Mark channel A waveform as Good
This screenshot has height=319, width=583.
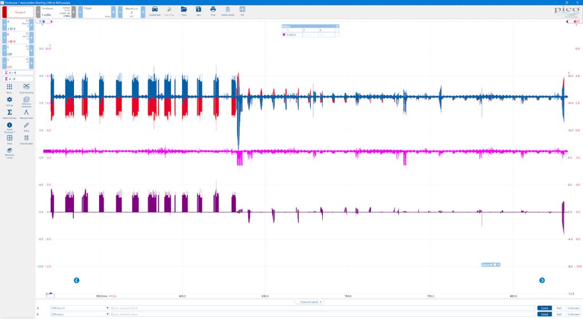point(545,308)
